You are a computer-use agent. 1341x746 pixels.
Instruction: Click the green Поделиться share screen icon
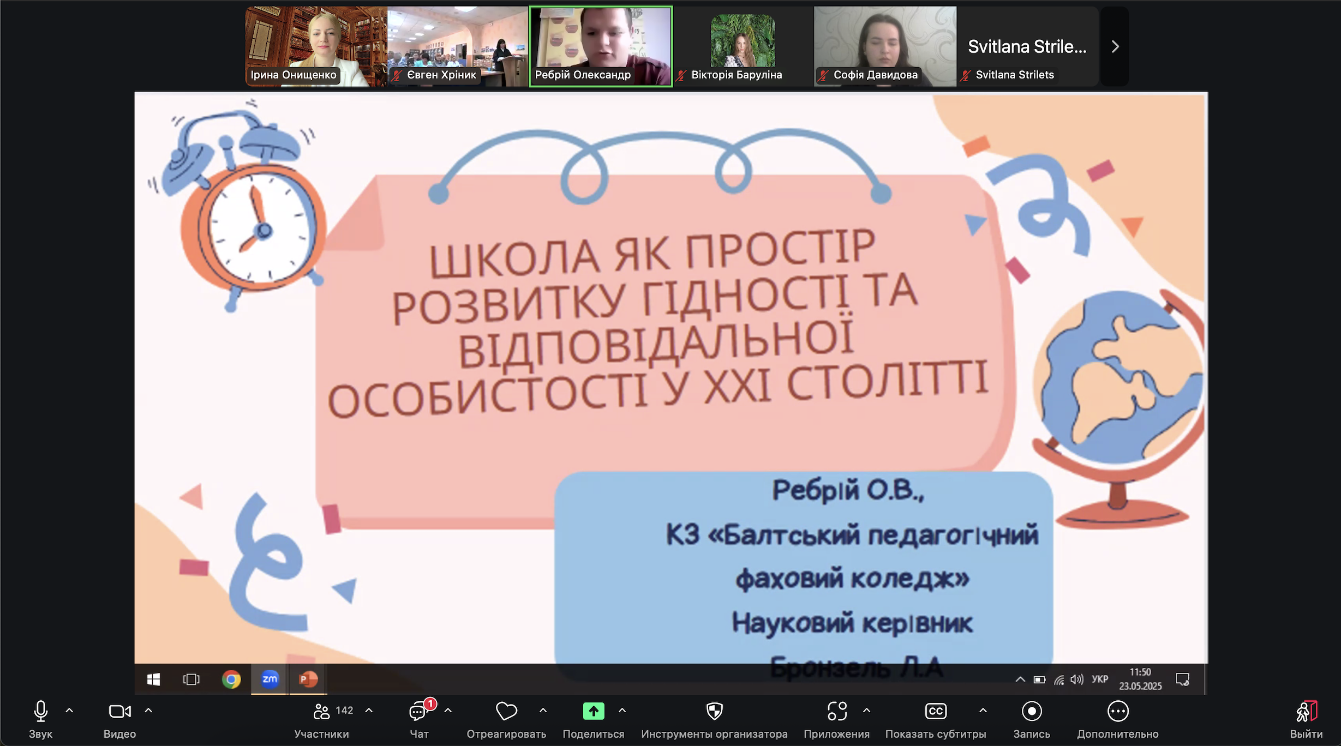coord(593,711)
